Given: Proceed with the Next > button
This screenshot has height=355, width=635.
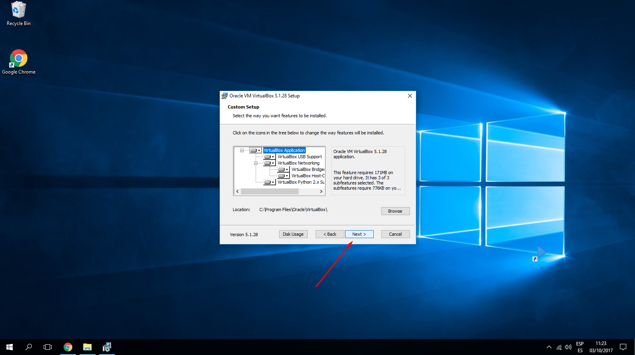Looking at the screenshot, I should pos(359,234).
